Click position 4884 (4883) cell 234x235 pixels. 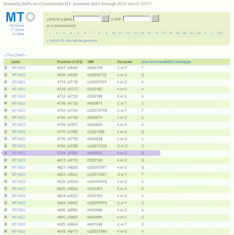(67, 203)
